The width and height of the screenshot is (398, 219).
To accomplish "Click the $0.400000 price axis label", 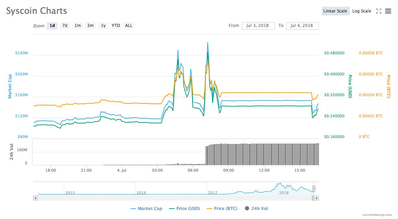I will point(334,74).
